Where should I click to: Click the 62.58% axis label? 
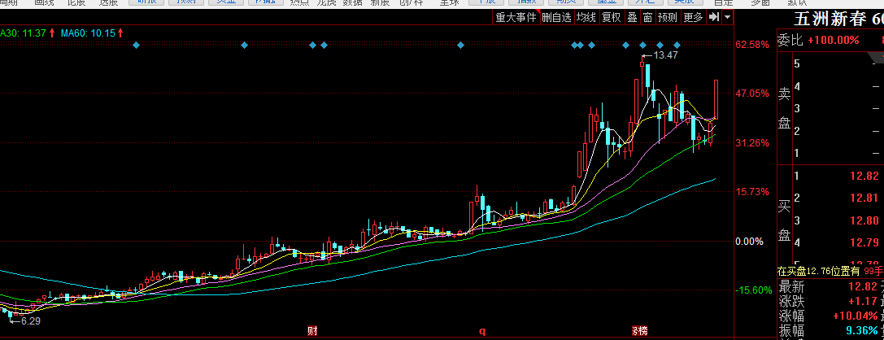(752, 45)
